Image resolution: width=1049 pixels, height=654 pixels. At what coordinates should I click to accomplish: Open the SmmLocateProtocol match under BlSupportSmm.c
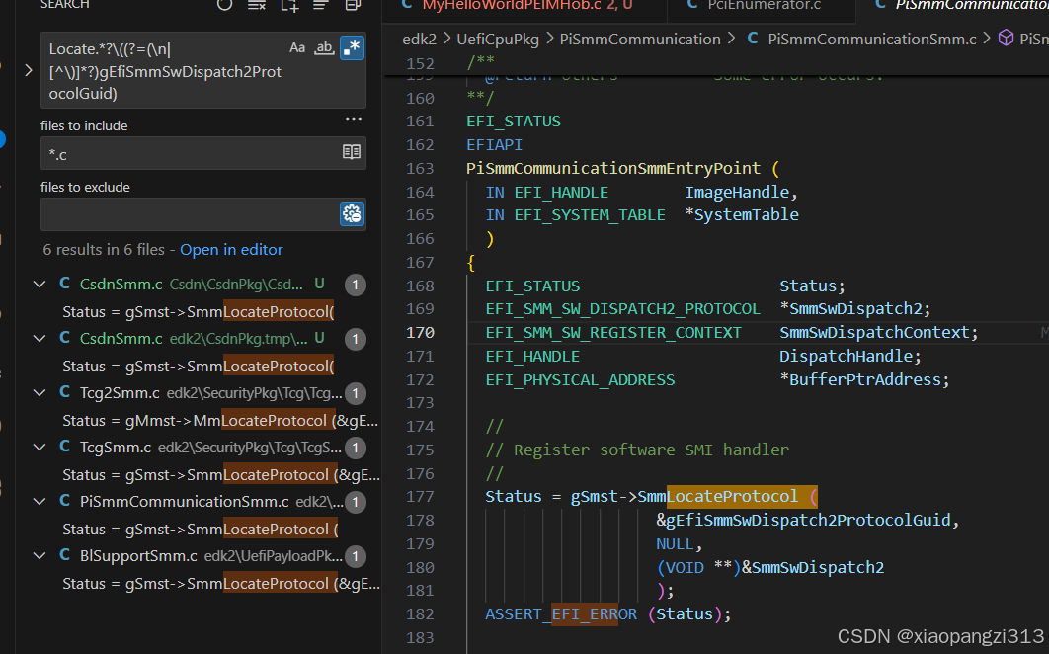tap(221, 584)
